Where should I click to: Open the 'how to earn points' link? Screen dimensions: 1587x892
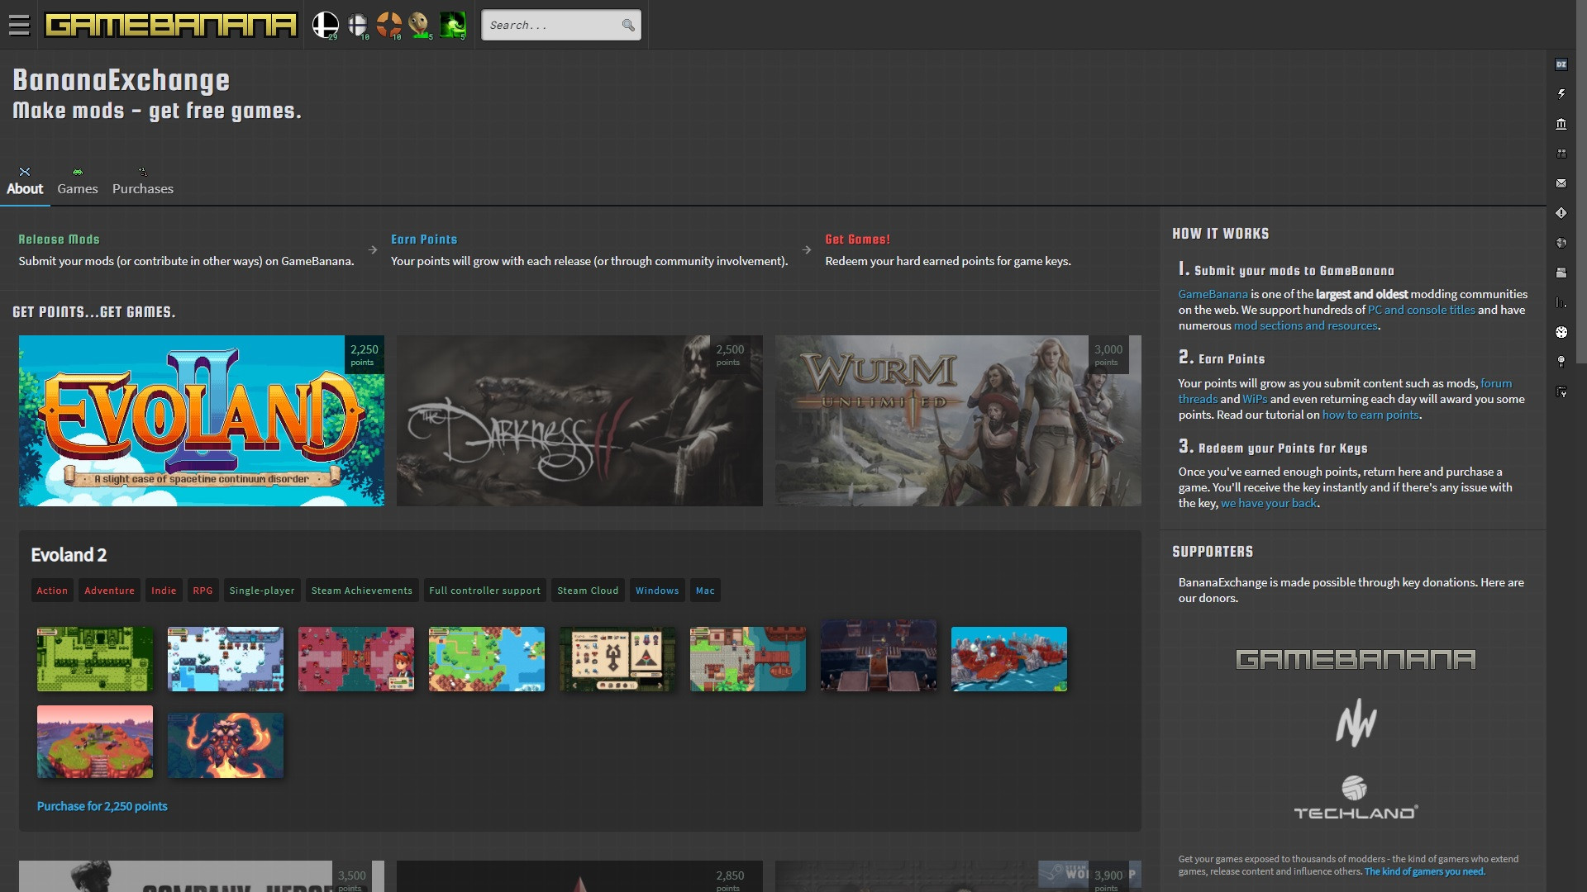pos(1370,415)
